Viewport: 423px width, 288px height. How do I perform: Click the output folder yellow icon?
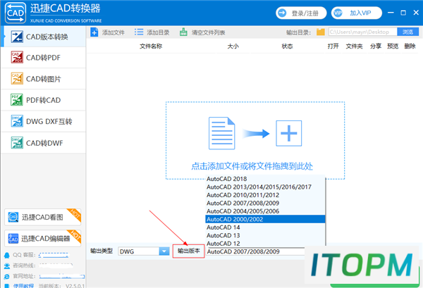point(321,32)
